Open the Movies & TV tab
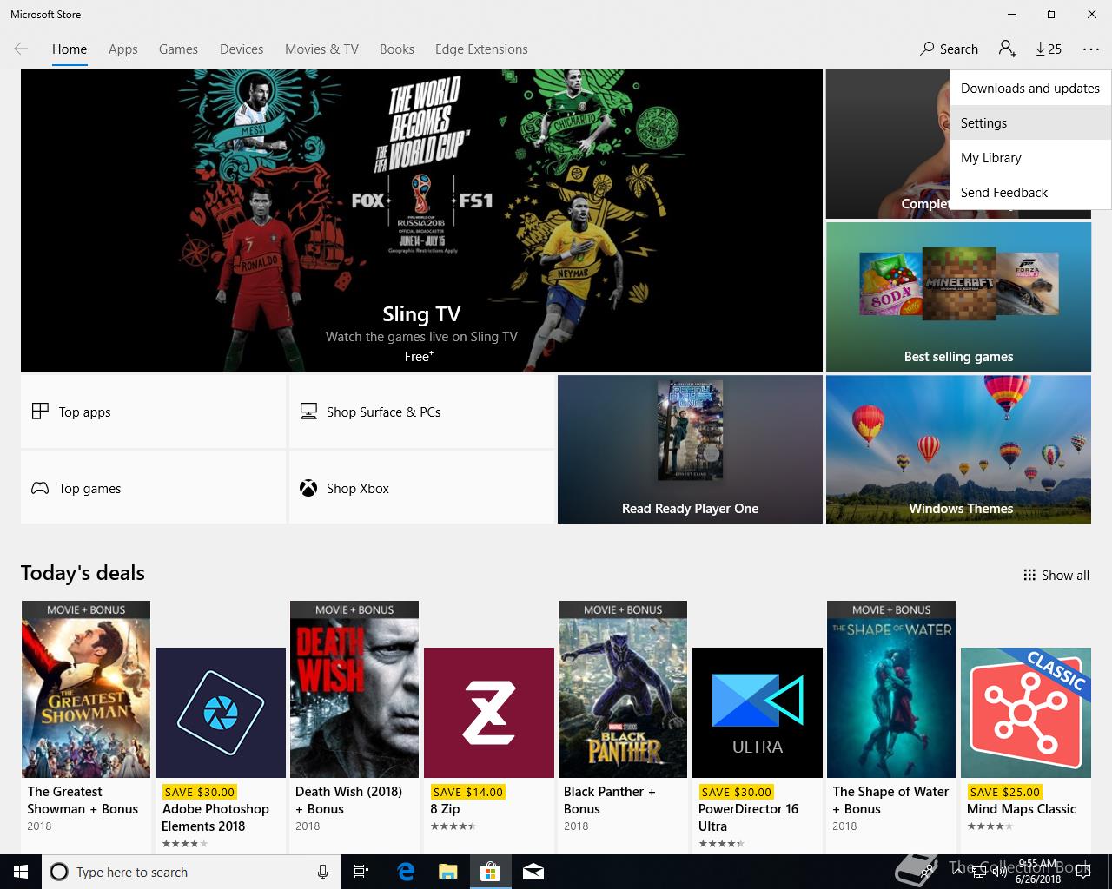Image resolution: width=1112 pixels, height=889 pixels. [x=321, y=49]
